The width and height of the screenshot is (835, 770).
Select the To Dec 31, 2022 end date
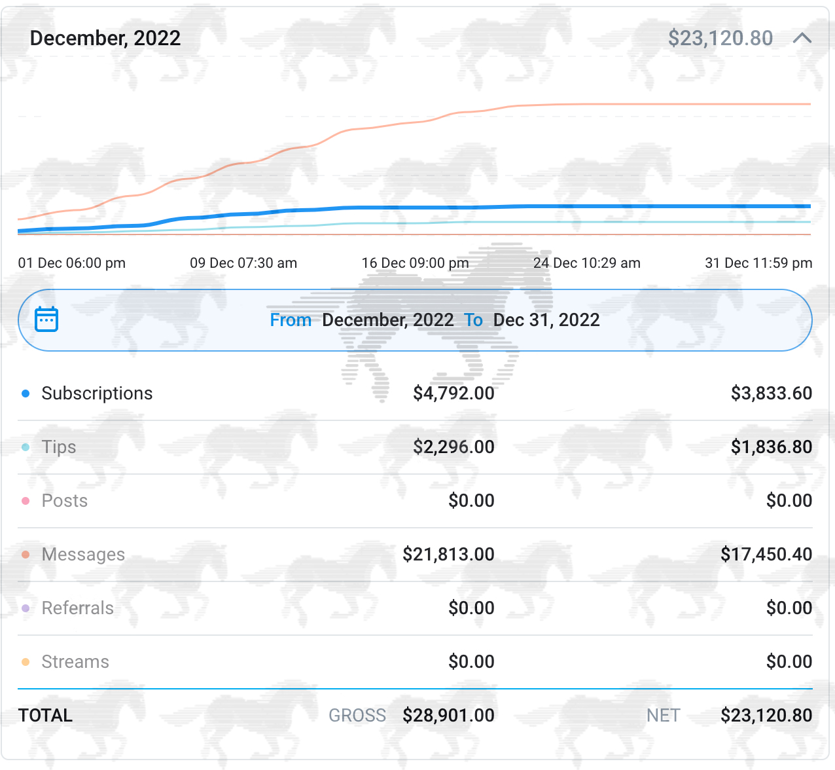532,320
